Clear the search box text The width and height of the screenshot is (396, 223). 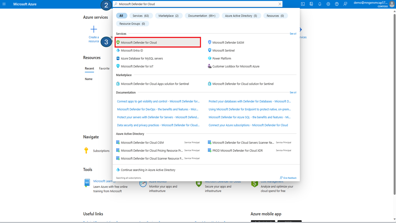280,4
